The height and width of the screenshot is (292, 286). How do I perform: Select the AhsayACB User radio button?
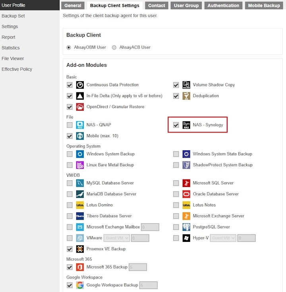pyautogui.click(x=114, y=47)
